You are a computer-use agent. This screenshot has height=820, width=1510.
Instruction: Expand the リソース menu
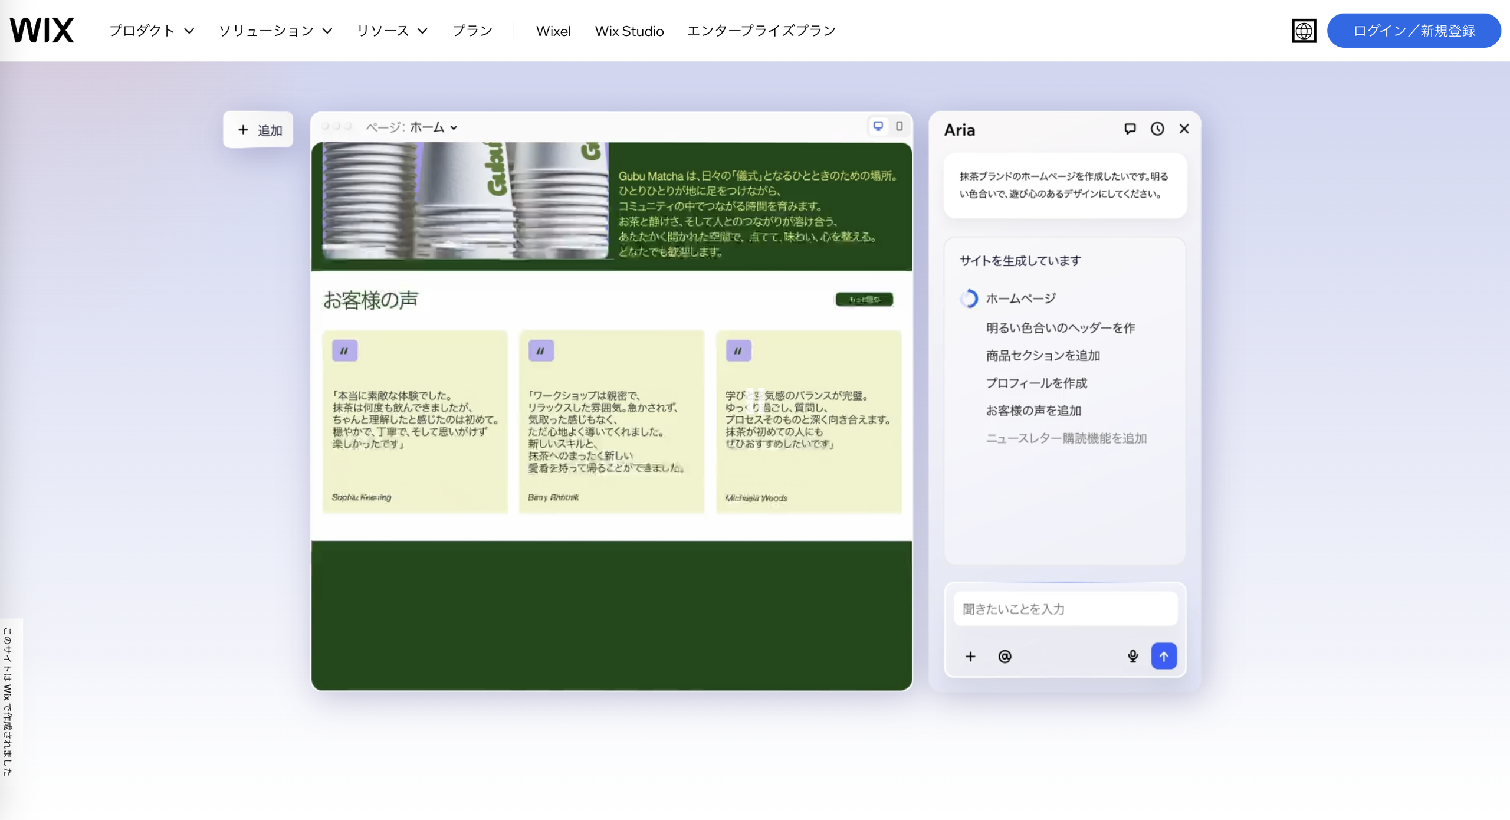tap(392, 31)
